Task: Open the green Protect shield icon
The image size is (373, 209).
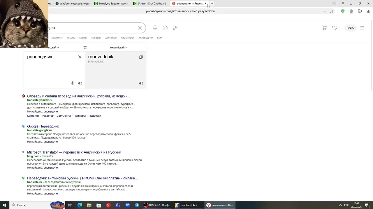Action: tap(343, 11)
